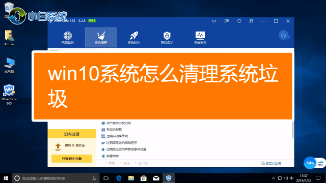Open the Mail app from taskbar
Image resolution: width=326 pixels, height=183 pixels.
(156, 178)
